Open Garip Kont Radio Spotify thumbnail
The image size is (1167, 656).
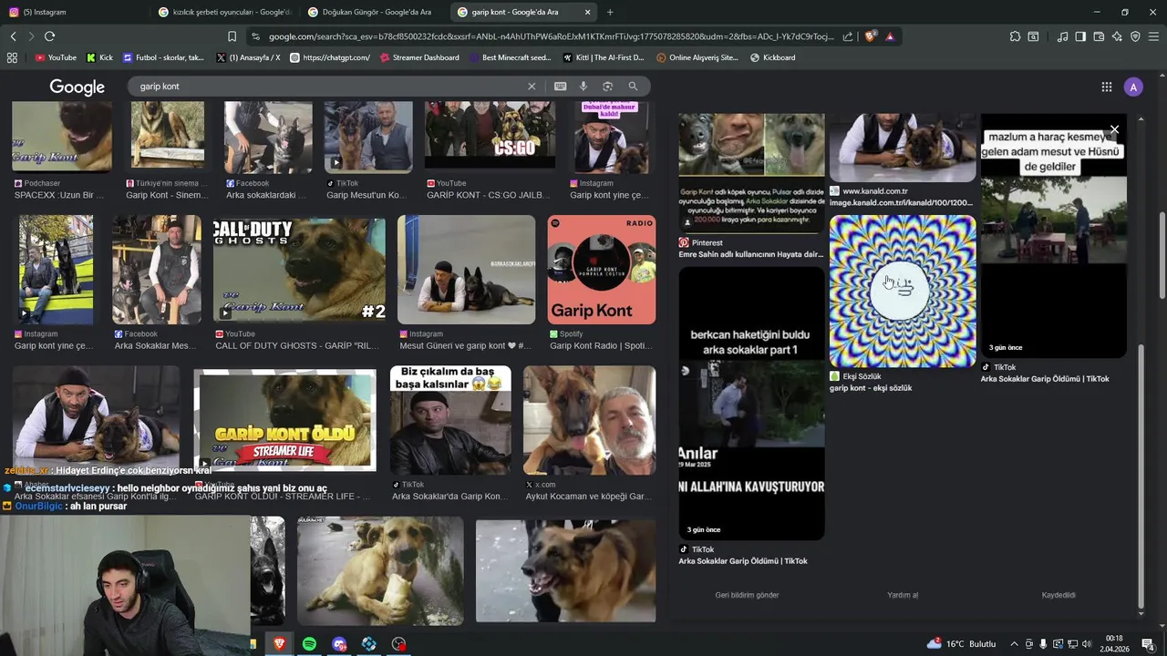pyautogui.click(x=602, y=270)
